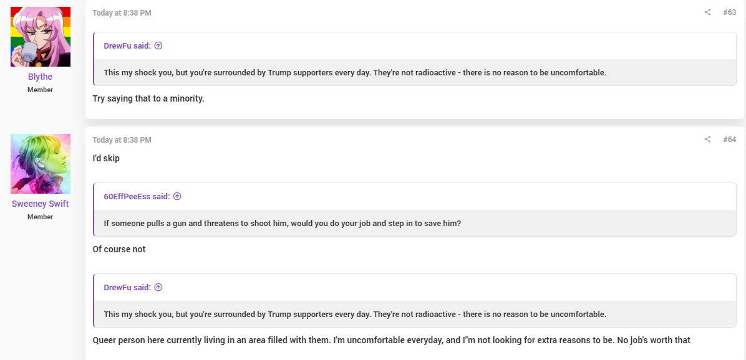Click 'DrewFu said:' link in Blythe's post

(127, 45)
